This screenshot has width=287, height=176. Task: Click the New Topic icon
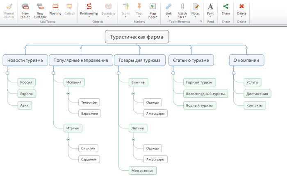(x=25, y=7)
